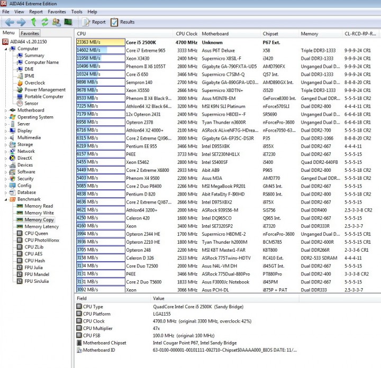
Task: Expand the Multimedia tree node
Action: pyautogui.click(x=6, y=138)
